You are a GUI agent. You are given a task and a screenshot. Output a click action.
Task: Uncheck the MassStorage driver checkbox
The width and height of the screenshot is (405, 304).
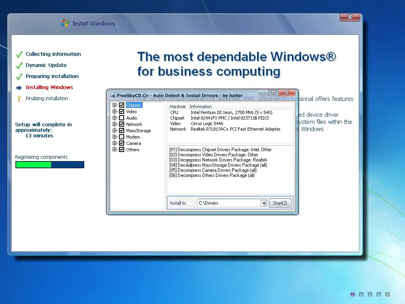122,131
